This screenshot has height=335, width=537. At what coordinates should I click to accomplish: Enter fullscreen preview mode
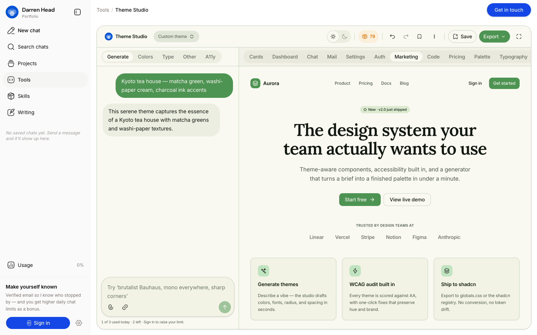pyautogui.click(x=519, y=37)
